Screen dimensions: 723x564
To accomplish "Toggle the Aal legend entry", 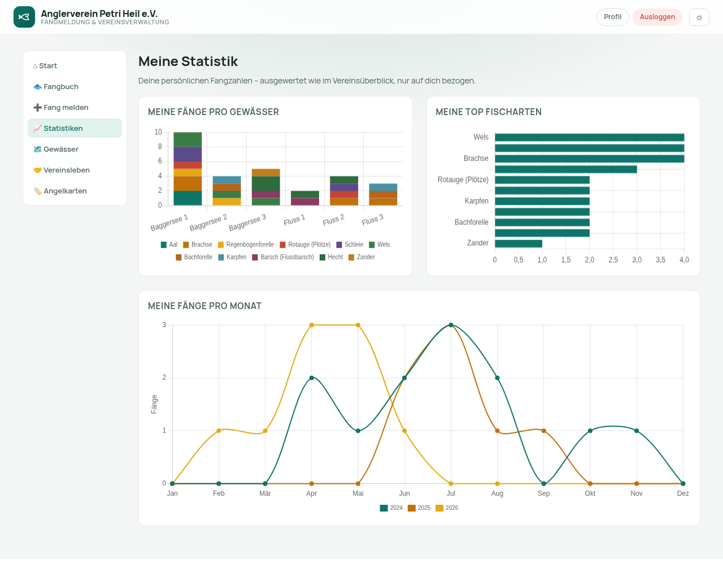I will tap(169, 245).
